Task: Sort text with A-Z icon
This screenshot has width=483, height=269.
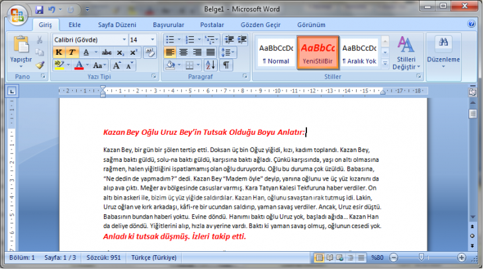Action: pos(210,65)
